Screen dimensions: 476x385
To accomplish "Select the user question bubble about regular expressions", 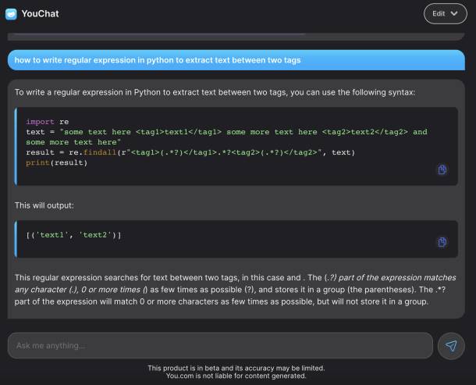I will click(x=236, y=60).
